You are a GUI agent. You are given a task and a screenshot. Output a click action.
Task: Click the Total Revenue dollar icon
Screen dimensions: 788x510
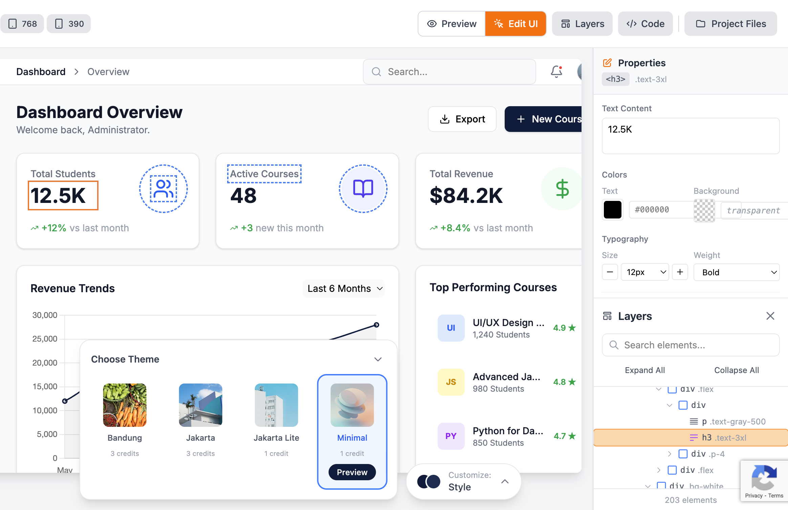point(562,189)
